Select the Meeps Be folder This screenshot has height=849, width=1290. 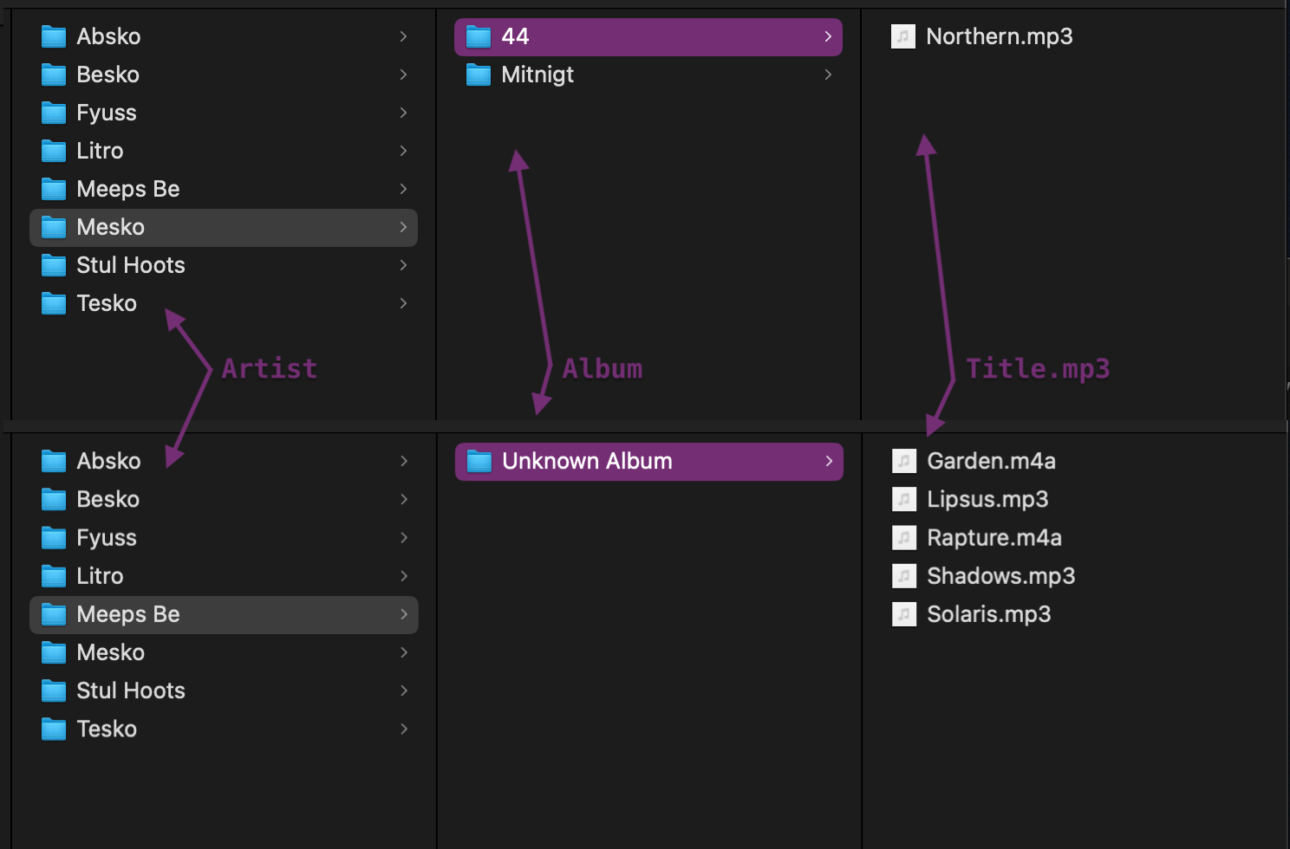[x=127, y=614]
